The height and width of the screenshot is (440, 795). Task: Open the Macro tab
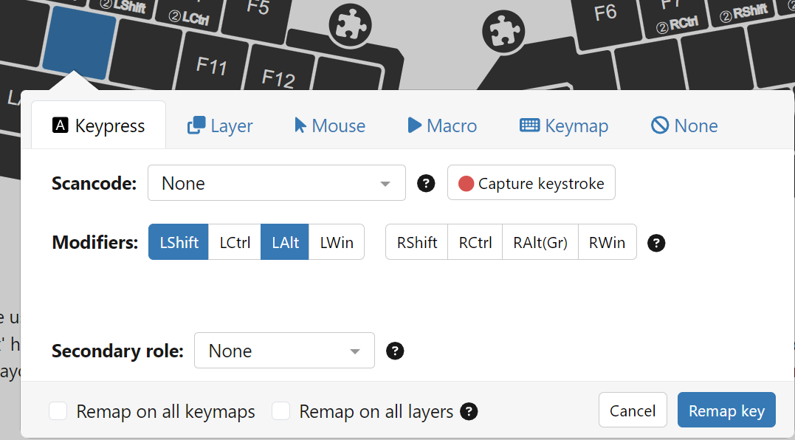[442, 126]
